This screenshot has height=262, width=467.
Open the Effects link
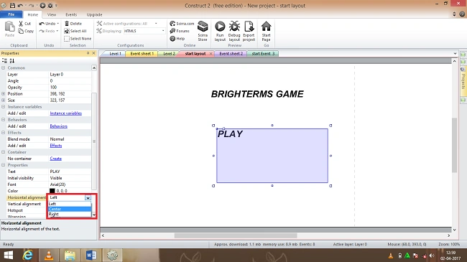(x=56, y=146)
